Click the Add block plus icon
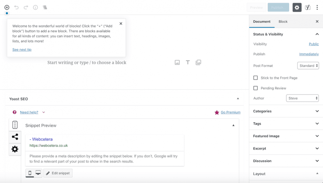This screenshot has height=183, width=323. pos(7,8)
